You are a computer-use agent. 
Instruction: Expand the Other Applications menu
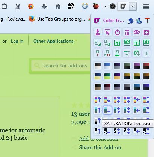(x=55, y=41)
